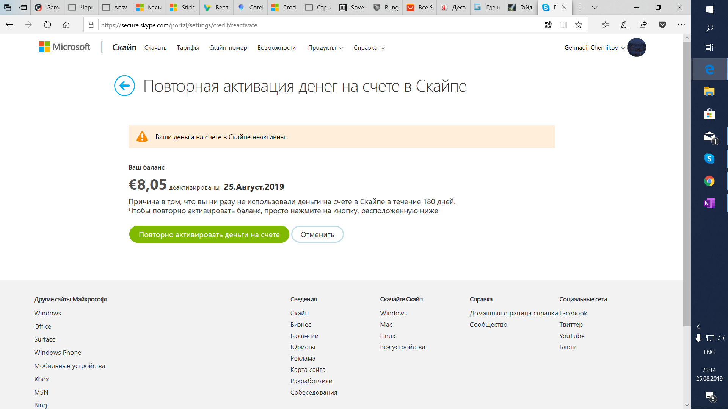Open YouTube social footer link
This screenshot has height=409, width=728.
[572, 336]
